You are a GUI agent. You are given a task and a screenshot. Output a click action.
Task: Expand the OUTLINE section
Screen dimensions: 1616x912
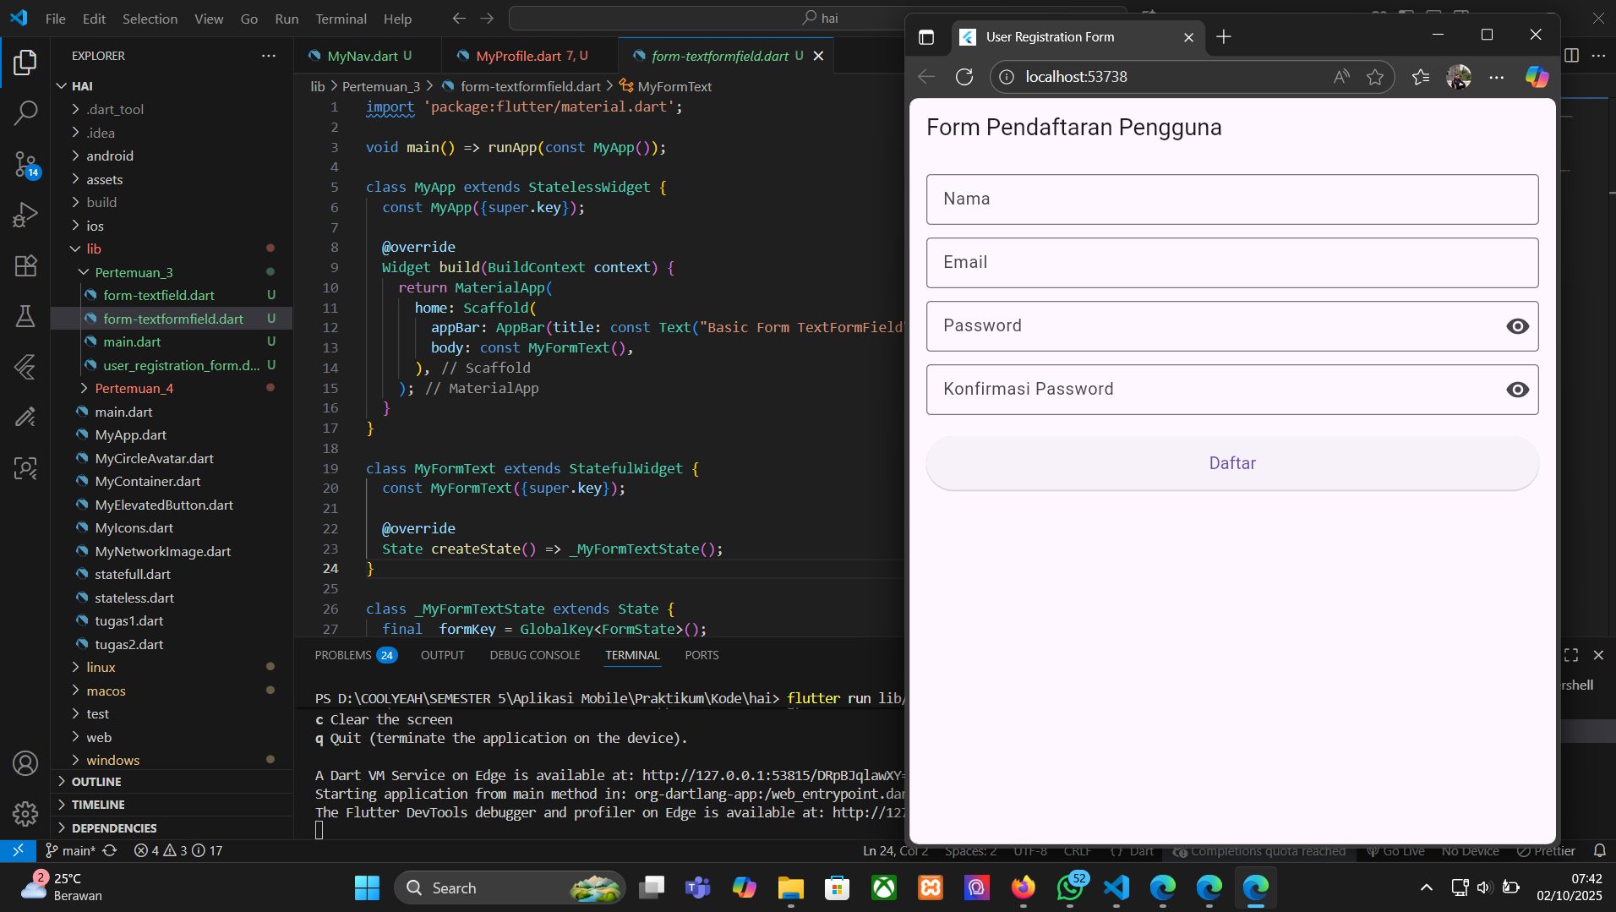[x=96, y=782]
